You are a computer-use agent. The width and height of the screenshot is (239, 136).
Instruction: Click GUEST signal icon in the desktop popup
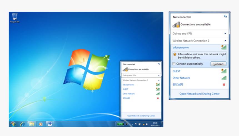click(158, 89)
